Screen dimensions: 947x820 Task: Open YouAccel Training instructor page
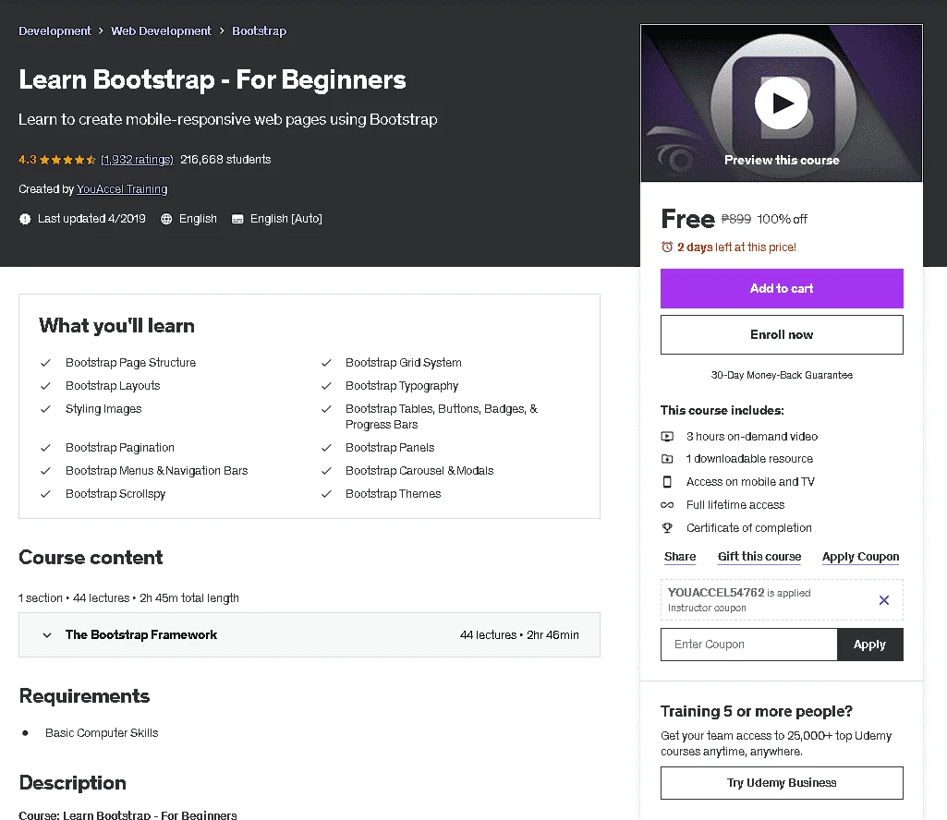click(x=122, y=189)
